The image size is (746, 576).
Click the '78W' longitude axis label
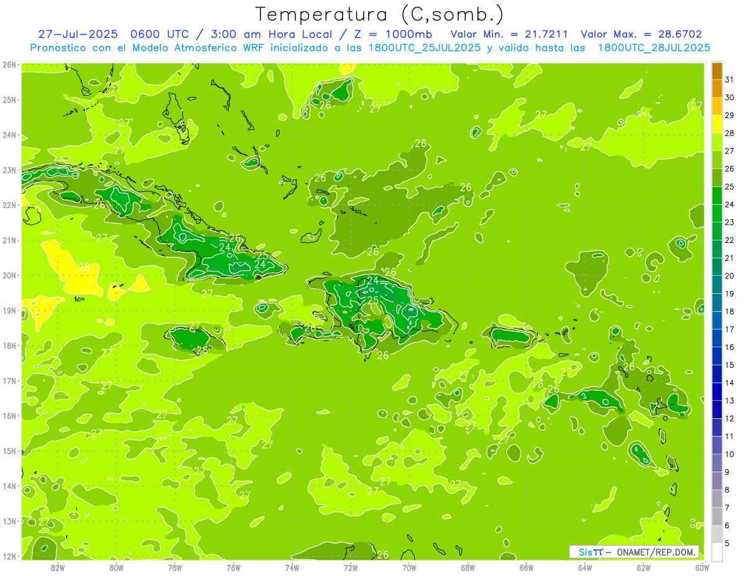[175, 568]
